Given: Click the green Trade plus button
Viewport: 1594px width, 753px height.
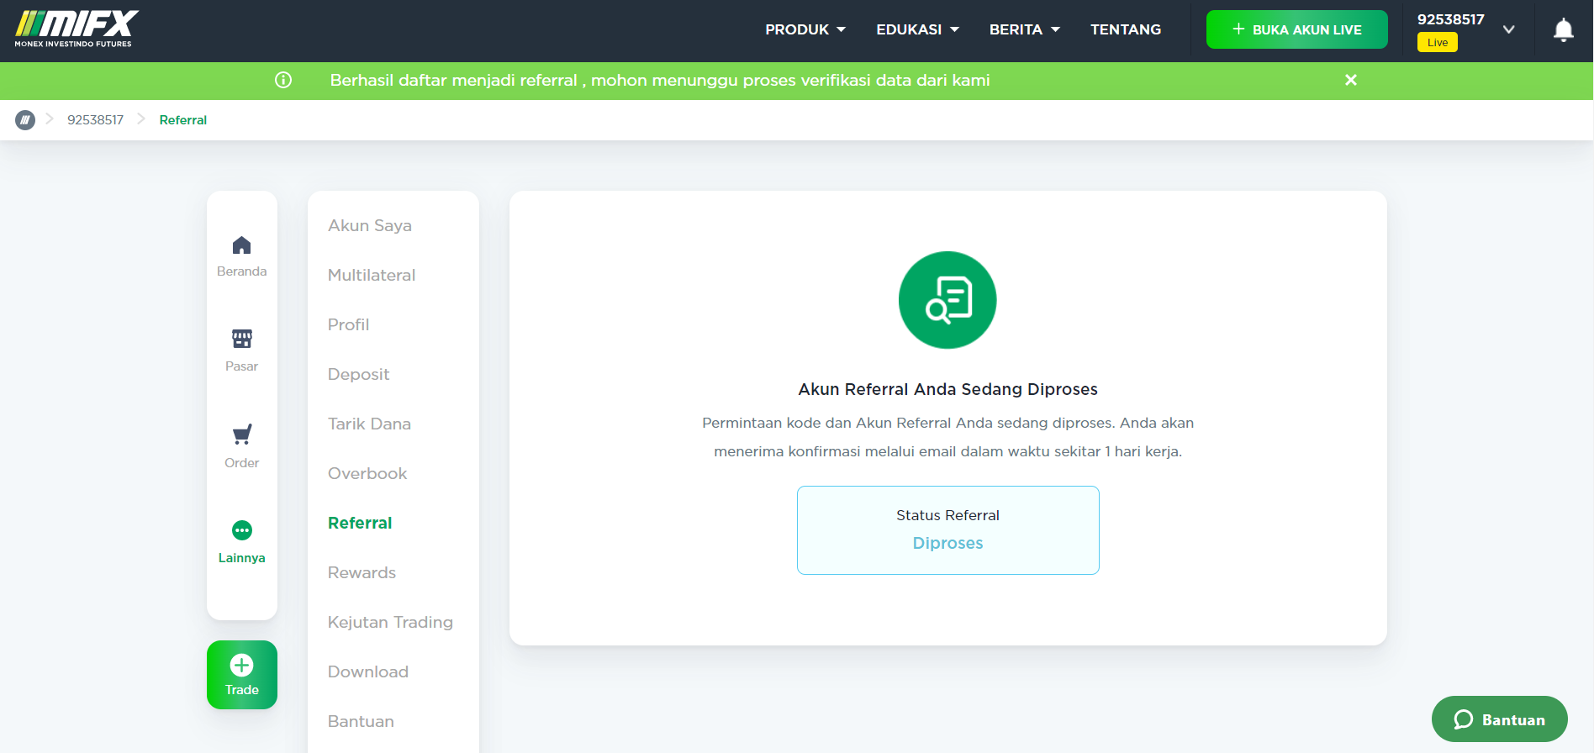Looking at the screenshot, I should tap(242, 675).
